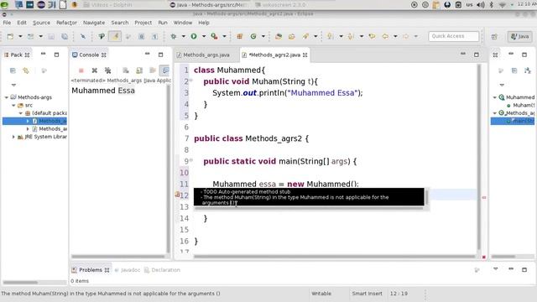The height and width of the screenshot is (302, 537).
Task: Collapse Muhammed class in Outline view
Action: (495, 97)
